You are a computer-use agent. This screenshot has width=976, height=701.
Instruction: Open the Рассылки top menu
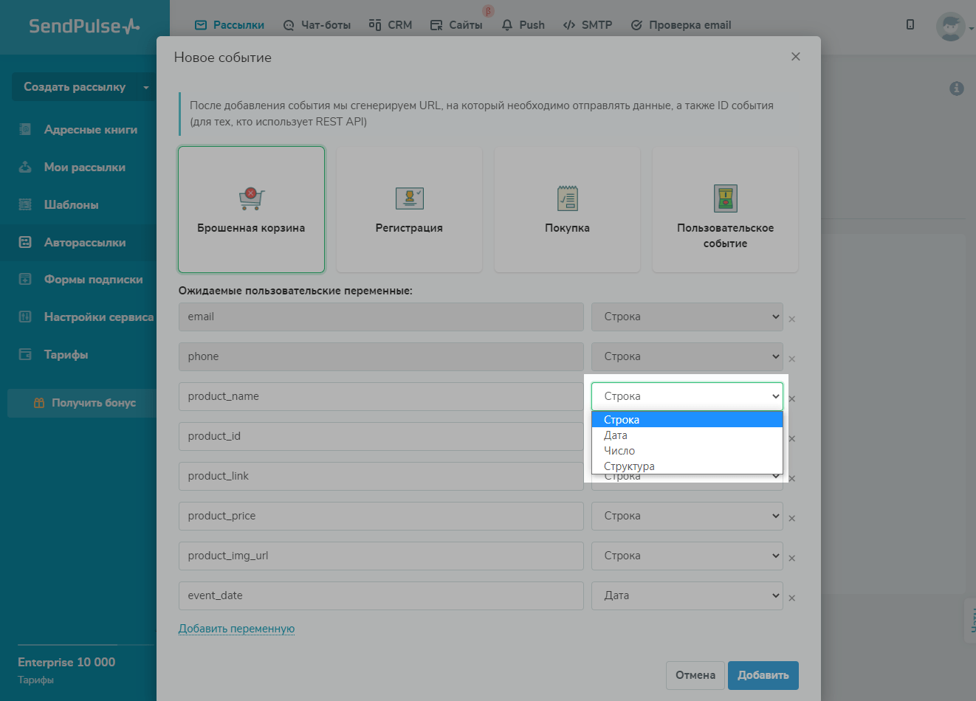coord(229,25)
